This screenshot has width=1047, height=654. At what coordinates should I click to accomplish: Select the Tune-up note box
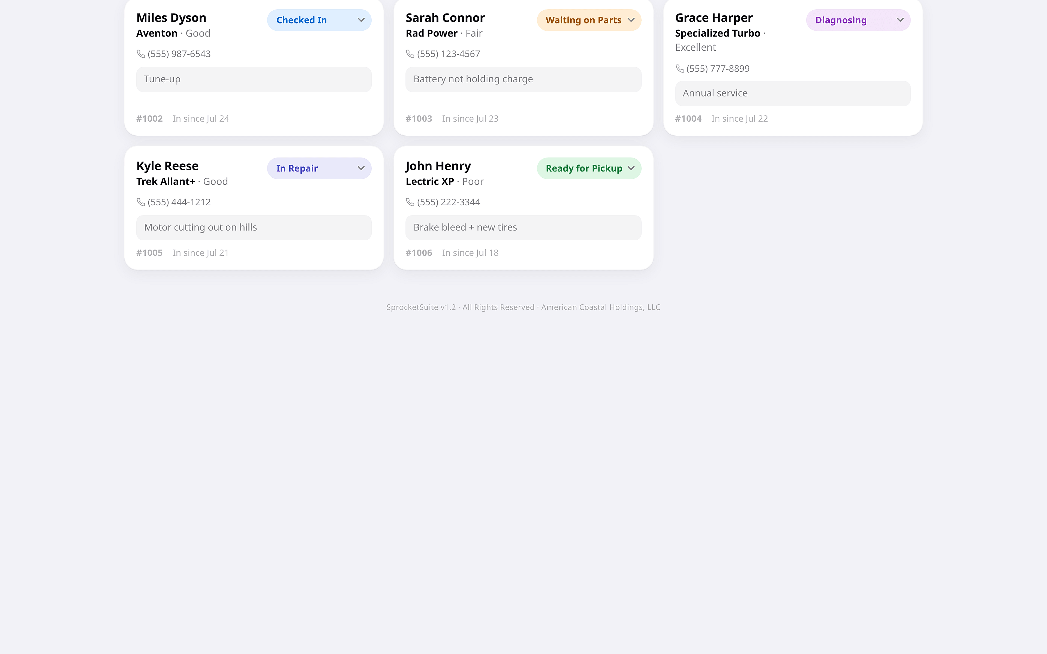coord(254,79)
